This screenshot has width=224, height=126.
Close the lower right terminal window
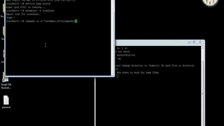coord(200,42)
